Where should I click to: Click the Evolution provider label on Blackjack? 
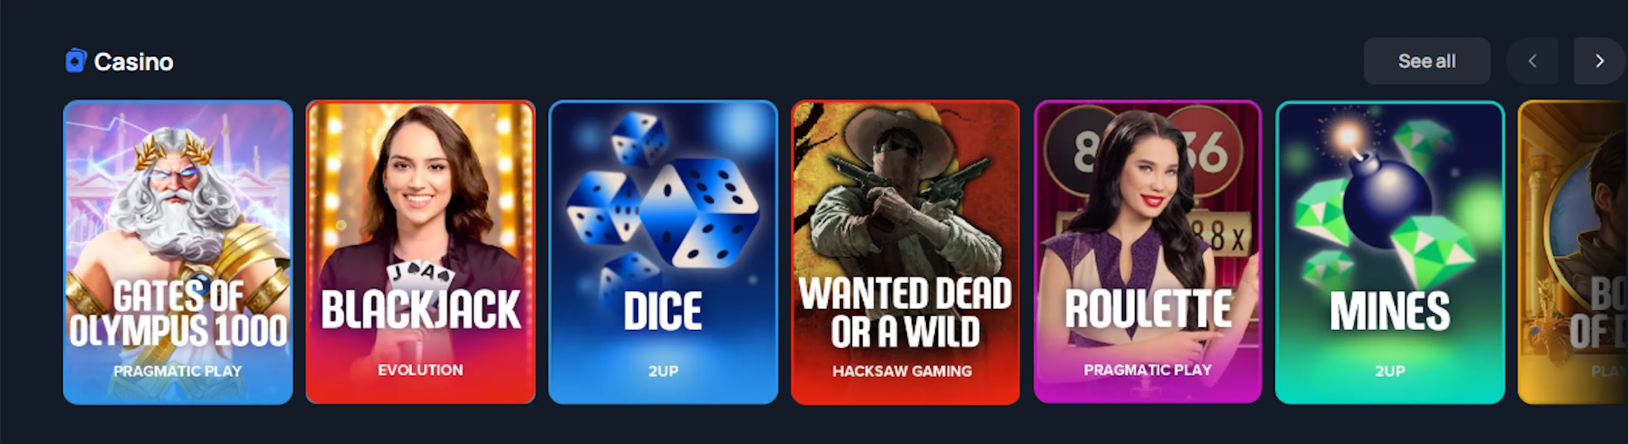click(x=421, y=370)
